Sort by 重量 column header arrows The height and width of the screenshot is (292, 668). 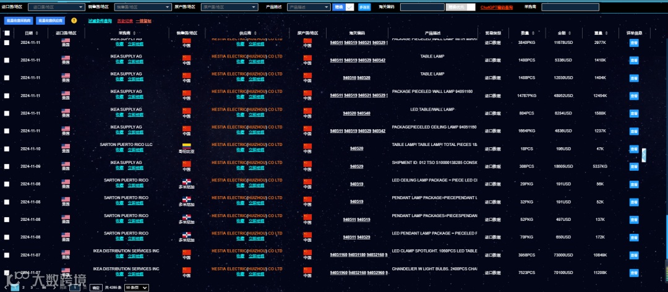point(606,33)
